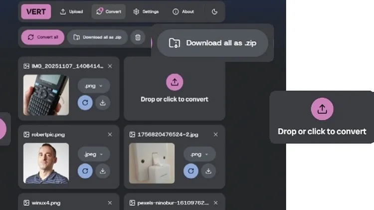This screenshot has height=210, width=374.
Task: Toggle dark mode with the moon icon
Action: 214,11
